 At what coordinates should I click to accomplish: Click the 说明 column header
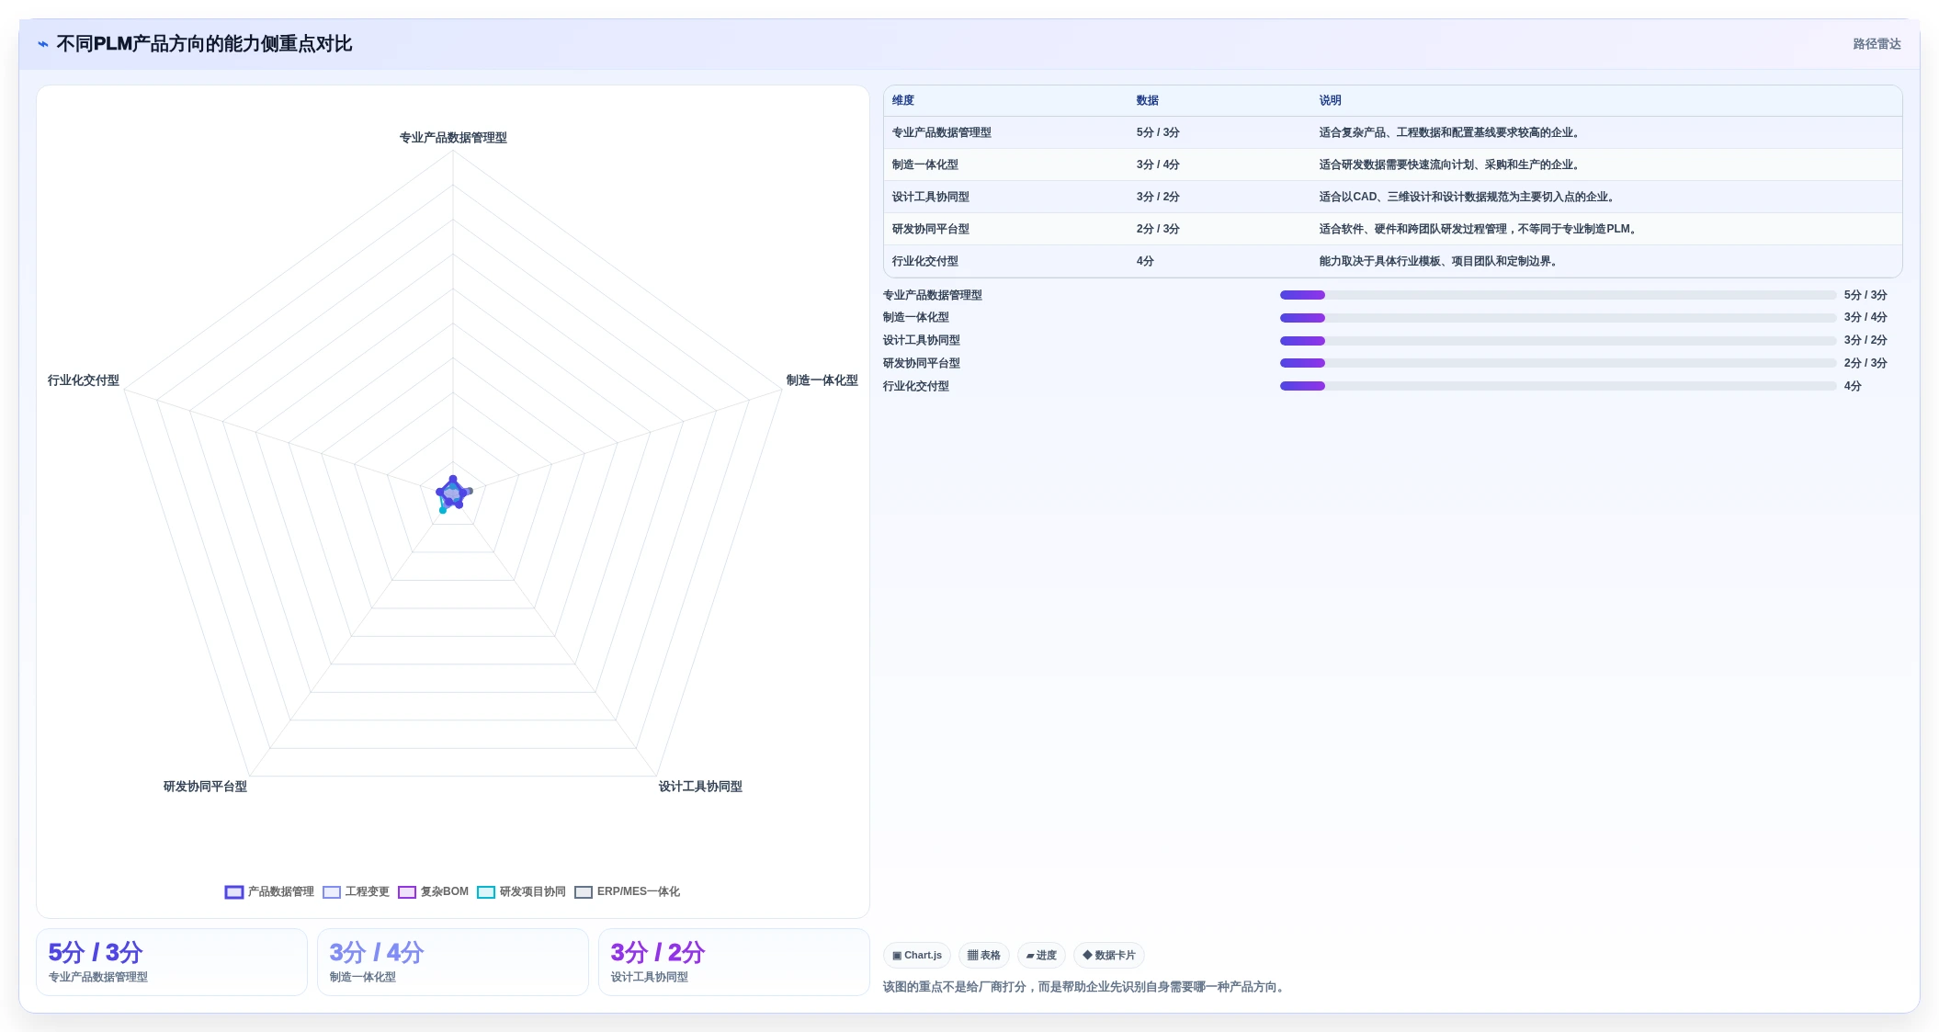pyautogui.click(x=1331, y=100)
